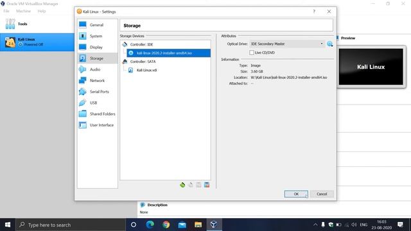Click the Windows Security tray icon
Viewport: 411px width, 231px height.
pyautogui.click(x=331, y=225)
